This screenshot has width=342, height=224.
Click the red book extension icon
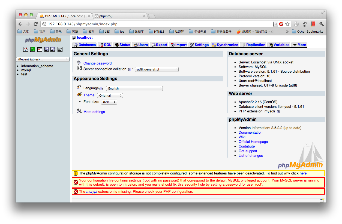pyautogui.click(x=313, y=24)
